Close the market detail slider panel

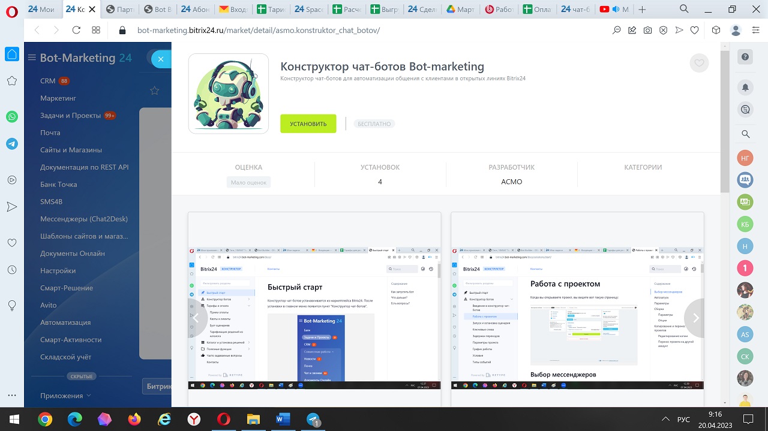161,59
